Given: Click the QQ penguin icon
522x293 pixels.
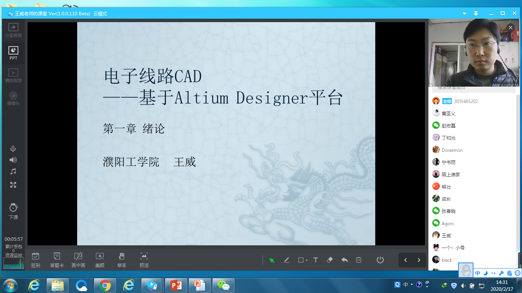Looking at the screenshot, I should pos(466,270).
